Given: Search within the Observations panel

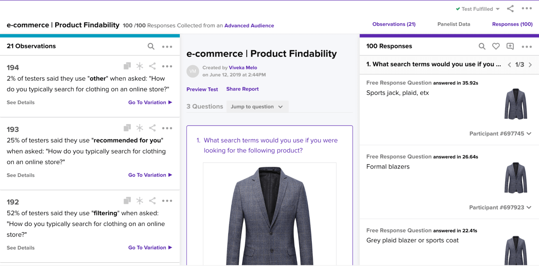Looking at the screenshot, I should [x=151, y=46].
